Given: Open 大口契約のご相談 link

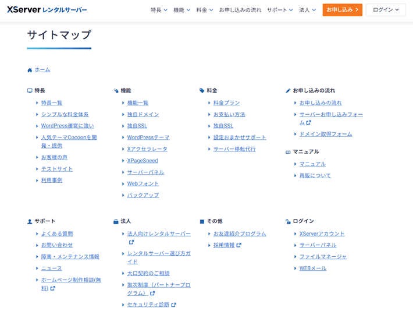Looking at the screenshot, I should 148,273.
